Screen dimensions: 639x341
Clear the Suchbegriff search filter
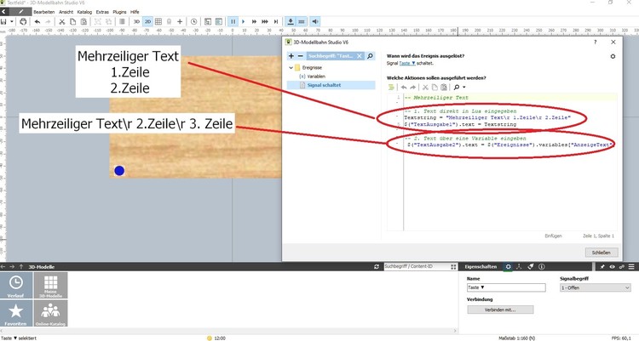click(x=360, y=56)
